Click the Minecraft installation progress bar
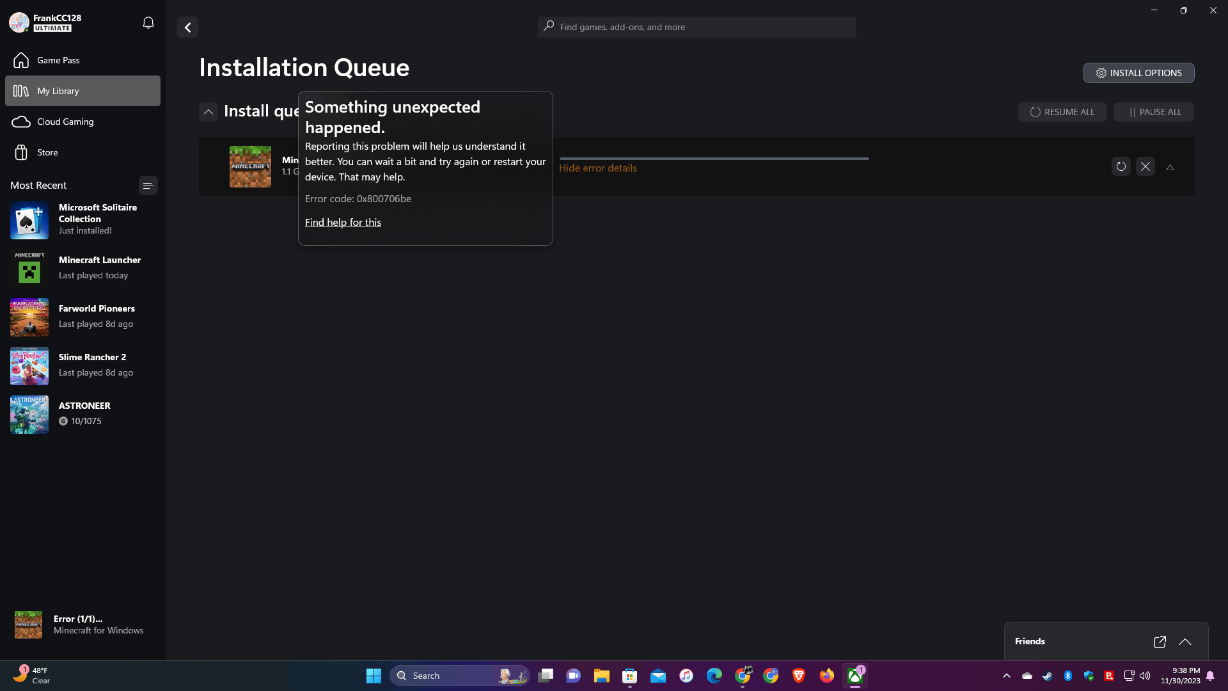This screenshot has width=1228, height=691. (x=714, y=159)
